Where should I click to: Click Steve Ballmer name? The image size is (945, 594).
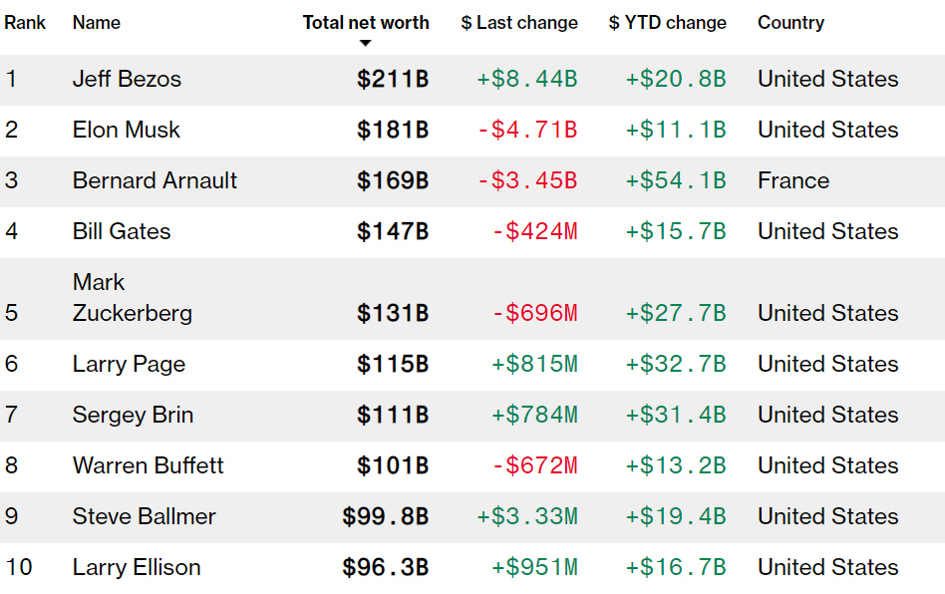tap(144, 516)
